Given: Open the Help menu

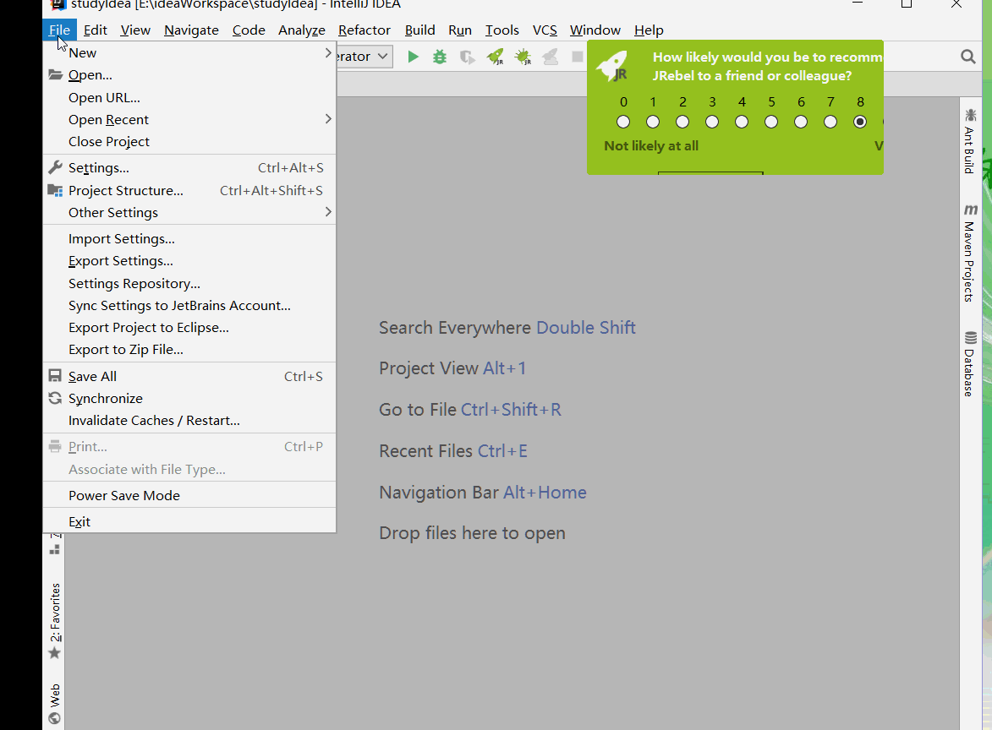Looking at the screenshot, I should pos(649,30).
